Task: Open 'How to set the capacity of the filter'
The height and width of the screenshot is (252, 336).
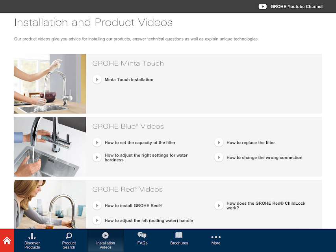Action: [140, 143]
